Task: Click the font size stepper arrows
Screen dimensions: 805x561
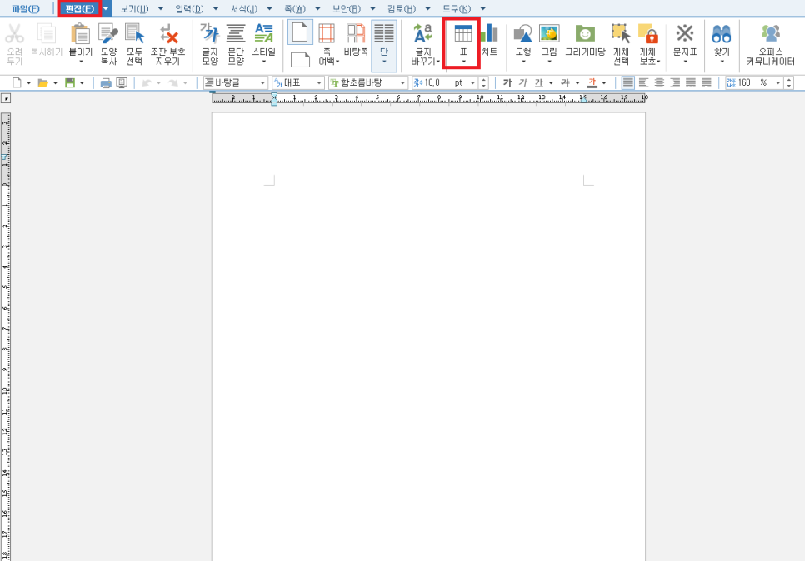Action: (x=483, y=82)
